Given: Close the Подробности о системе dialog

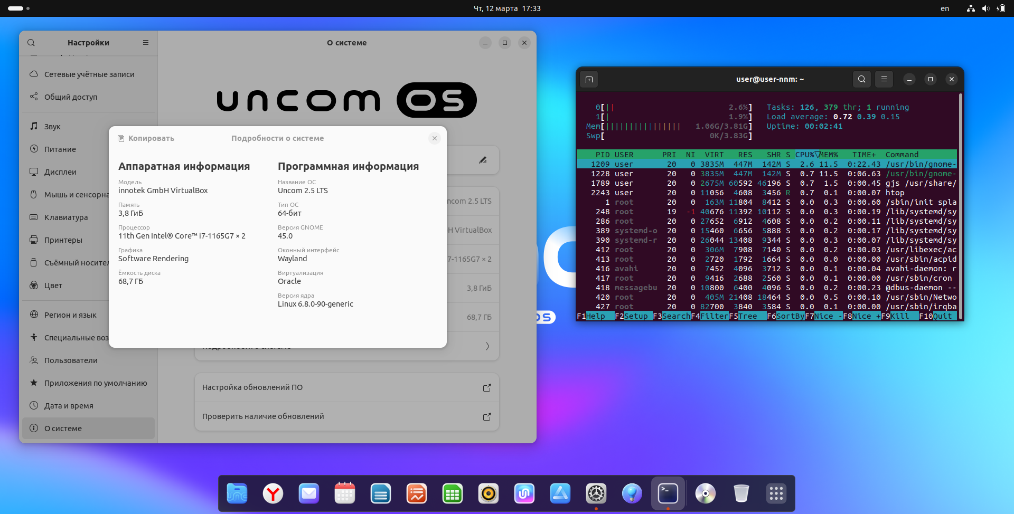Looking at the screenshot, I should (434, 138).
